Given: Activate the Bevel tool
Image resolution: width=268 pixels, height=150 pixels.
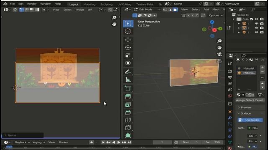Looking at the screenshot, I should coord(128,112).
